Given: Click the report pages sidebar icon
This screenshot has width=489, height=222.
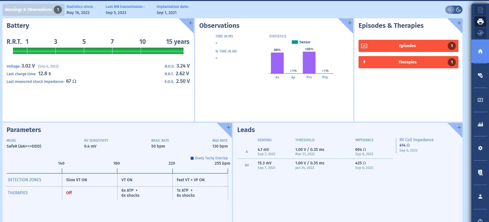Looking at the screenshot, I should 480,173.
